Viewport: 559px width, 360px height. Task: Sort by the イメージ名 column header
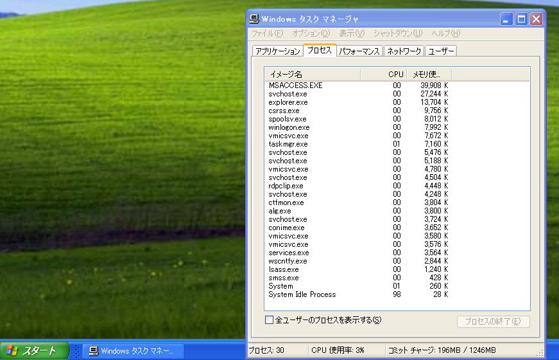tap(313, 75)
